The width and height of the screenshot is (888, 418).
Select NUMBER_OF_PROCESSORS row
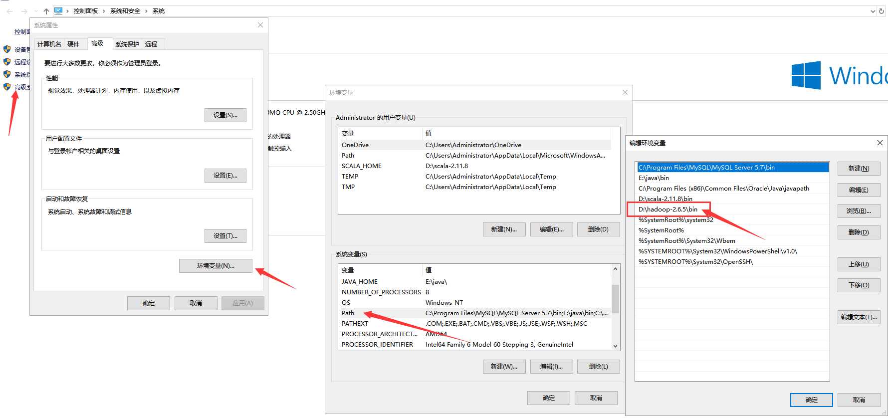(474, 292)
